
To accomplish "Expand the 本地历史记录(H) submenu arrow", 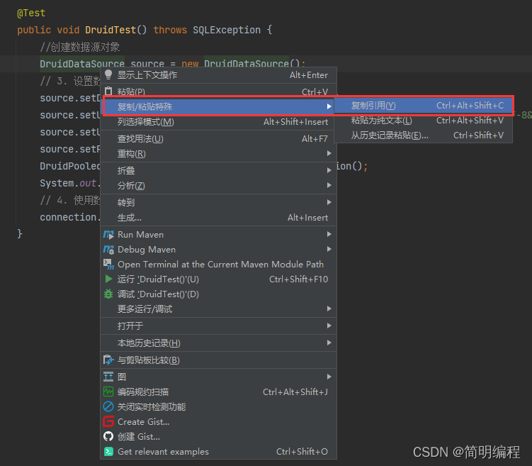I will (329, 343).
